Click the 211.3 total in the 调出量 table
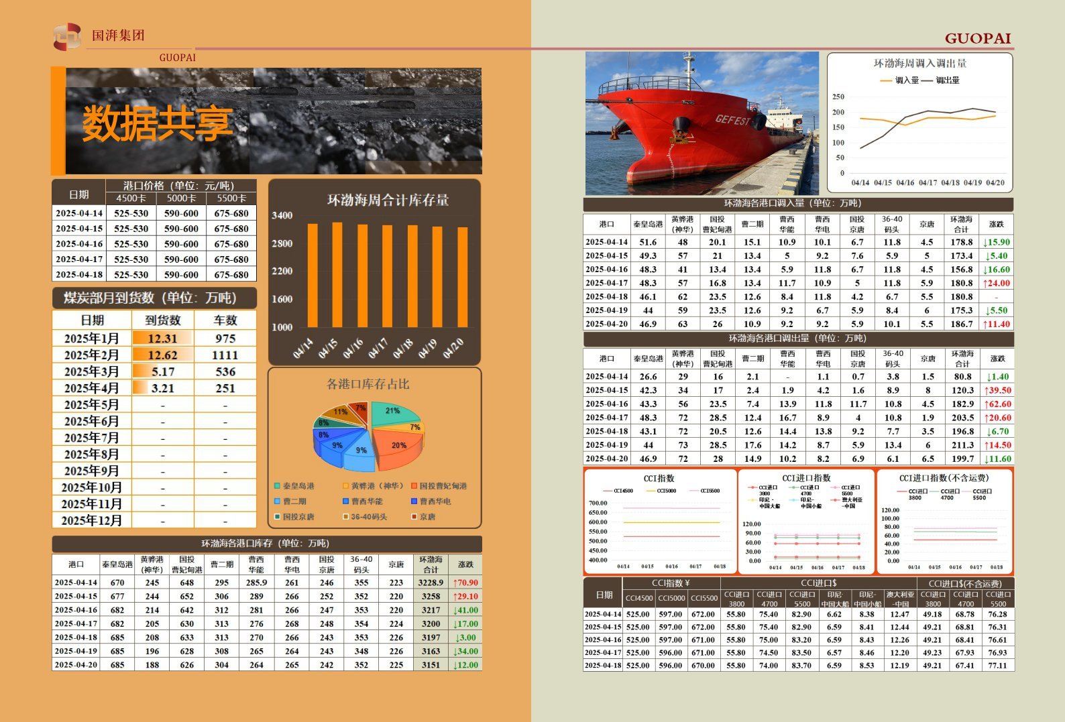The width and height of the screenshot is (1065, 722). click(x=962, y=445)
